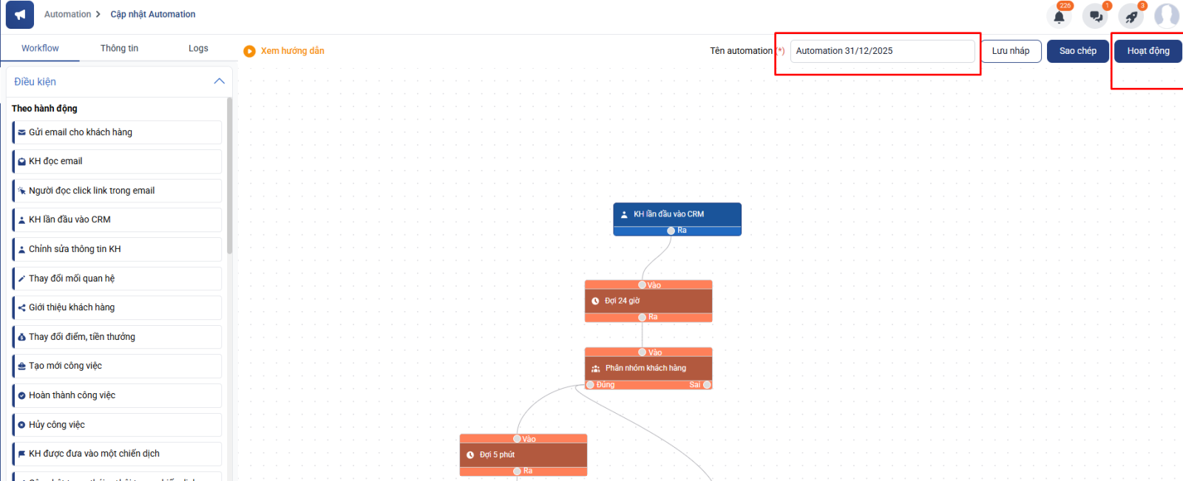Click the rocket icon in header
The width and height of the screenshot is (1183, 481).
(1131, 16)
